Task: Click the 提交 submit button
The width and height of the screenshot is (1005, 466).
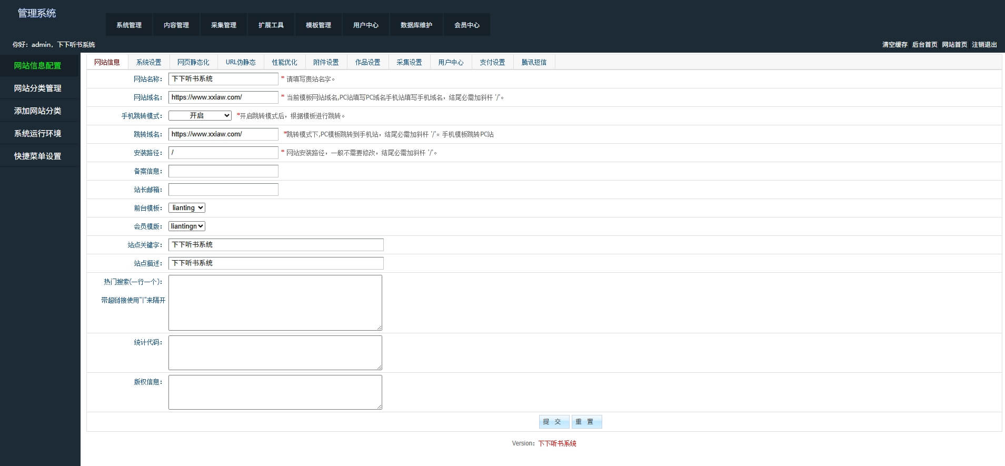Action: coord(554,422)
